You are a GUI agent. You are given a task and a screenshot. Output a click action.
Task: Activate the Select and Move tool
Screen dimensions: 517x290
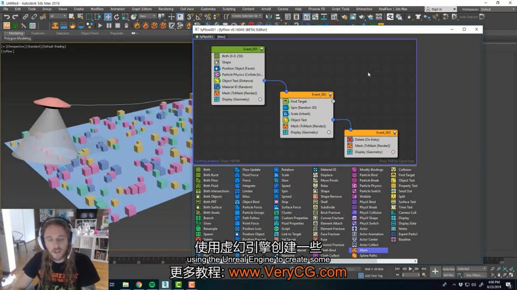click(108, 17)
